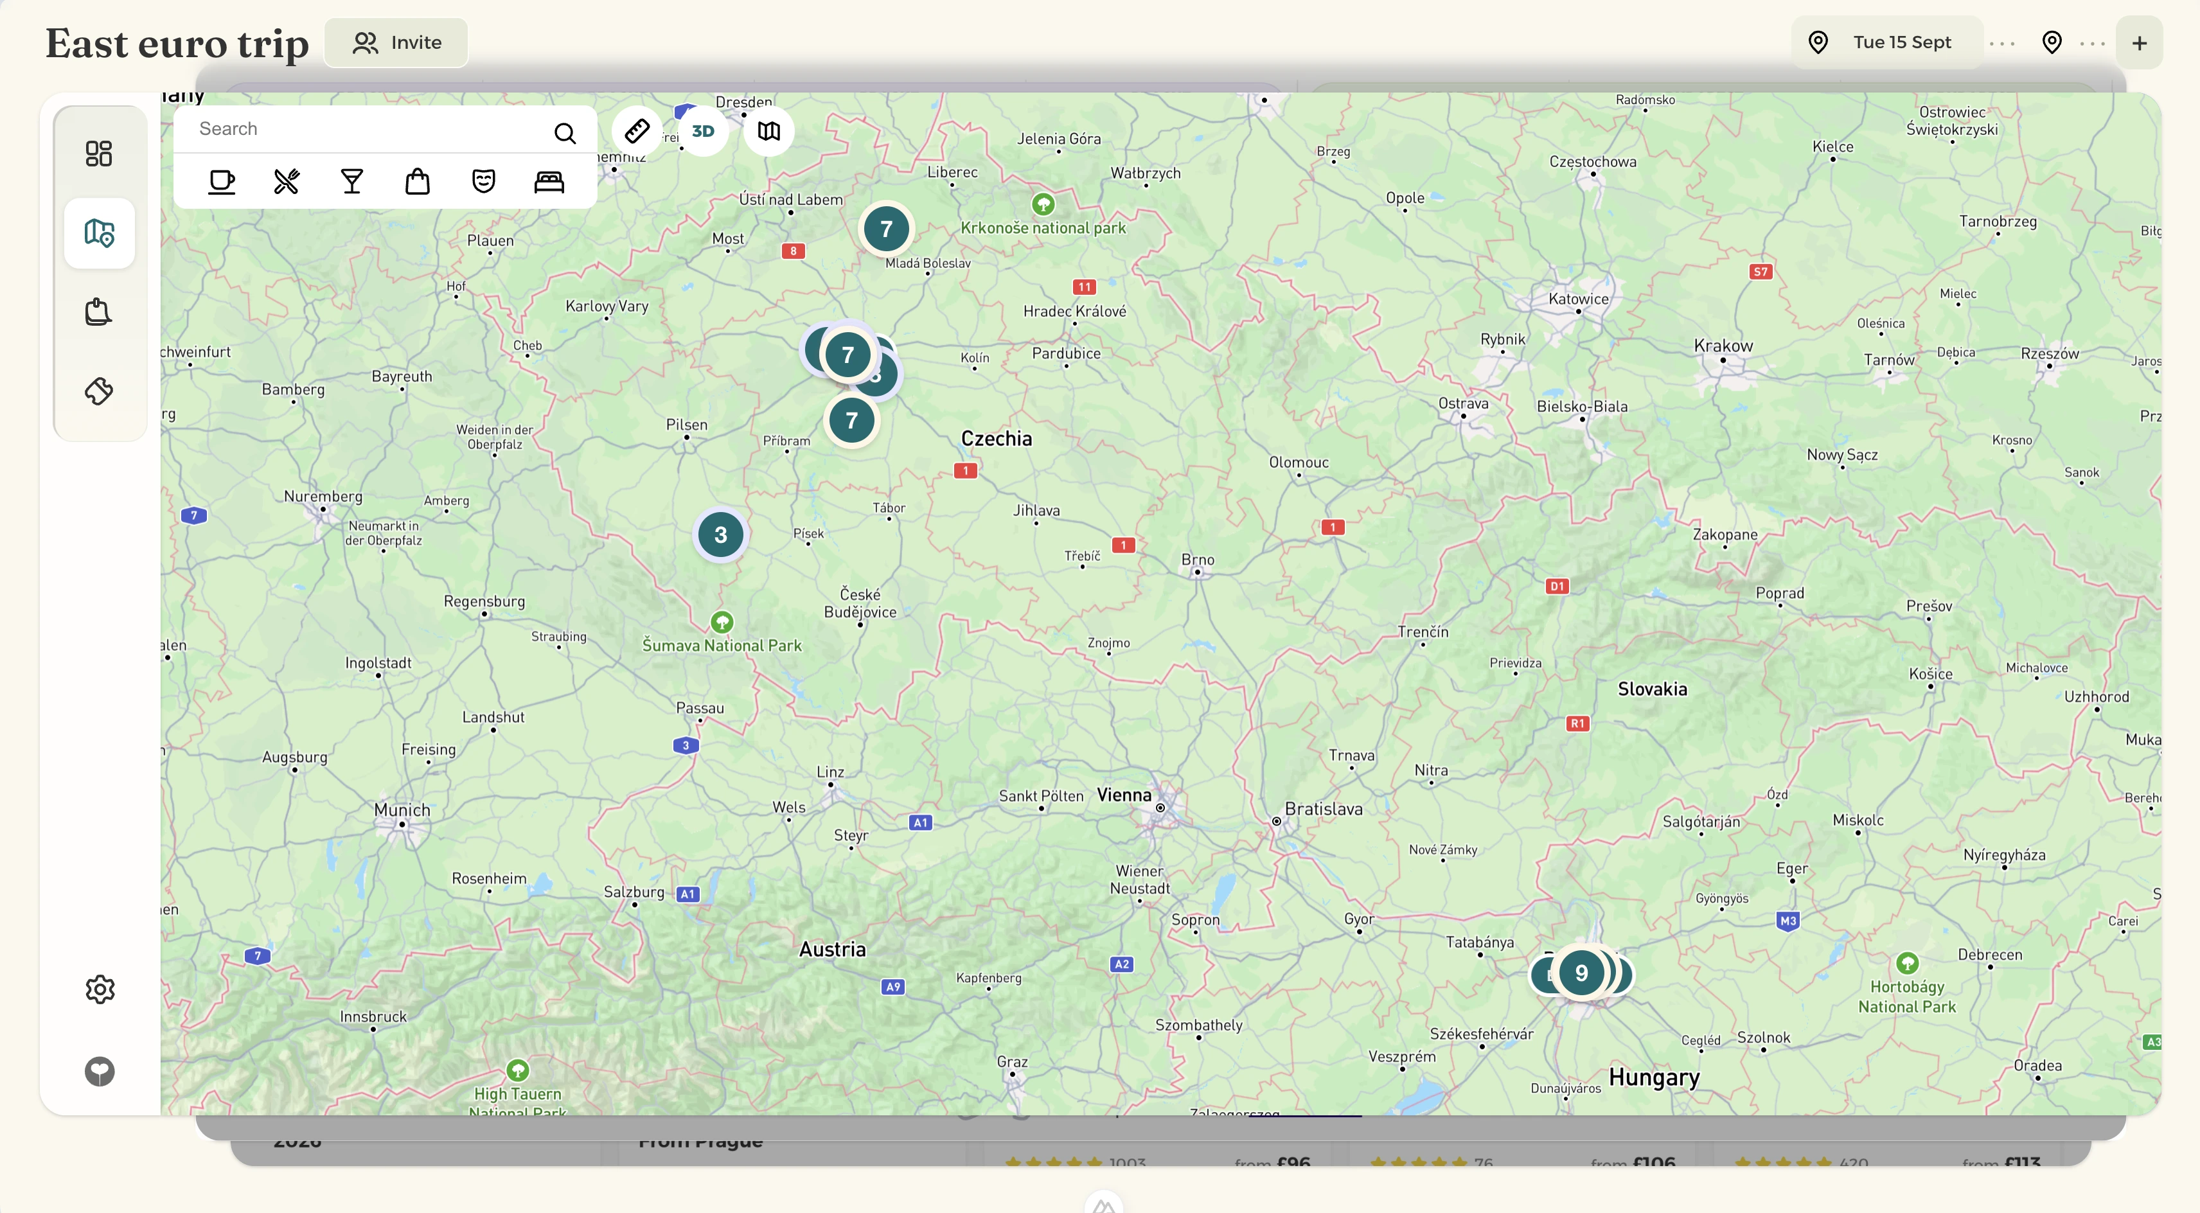Image resolution: width=2200 pixels, height=1213 pixels.
Task: Click the Katowice city label
Action: (1578, 299)
